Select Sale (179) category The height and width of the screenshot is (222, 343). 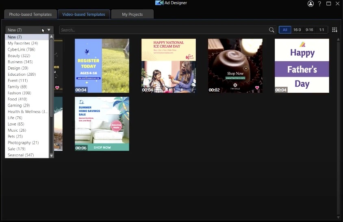pyautogui.click(x=27, y=149)
